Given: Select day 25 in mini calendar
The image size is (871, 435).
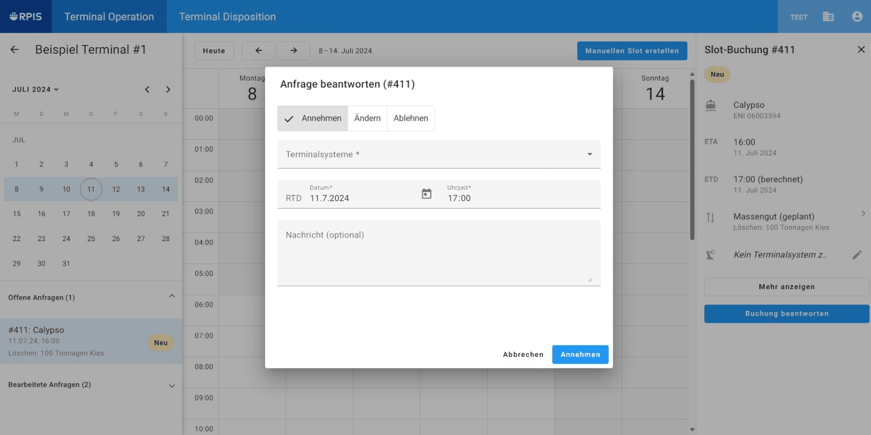Looking at the screenshot, I should point(91,239).
